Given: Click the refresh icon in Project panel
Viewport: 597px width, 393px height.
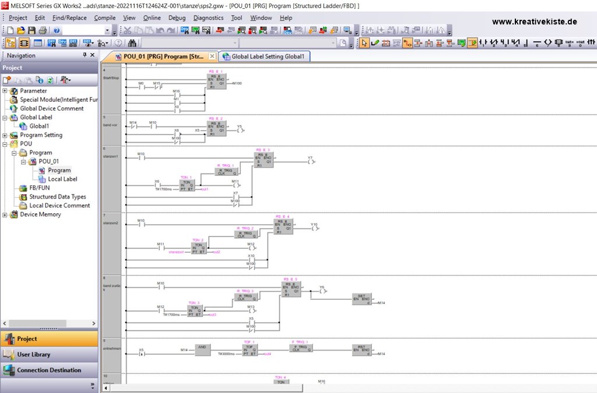Looking at the screenshot, I should (x=50, y=80).
